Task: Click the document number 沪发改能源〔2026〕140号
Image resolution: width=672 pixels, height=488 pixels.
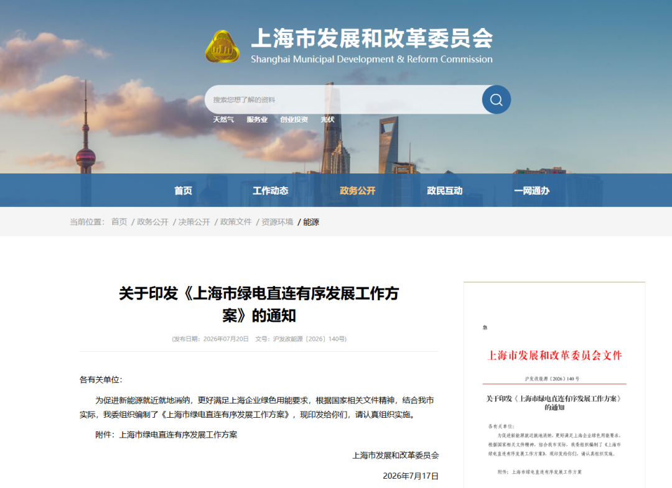Action: point(309,339)
